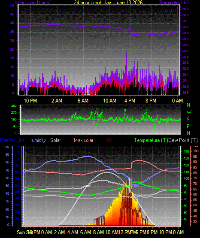The height and width of the screenshot is (238, 200).
Task: Click the "140" temperature scale value
Action: [186, 151]
